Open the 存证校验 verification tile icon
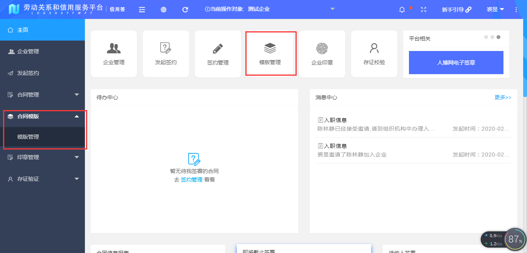 (x=373, y=48)
